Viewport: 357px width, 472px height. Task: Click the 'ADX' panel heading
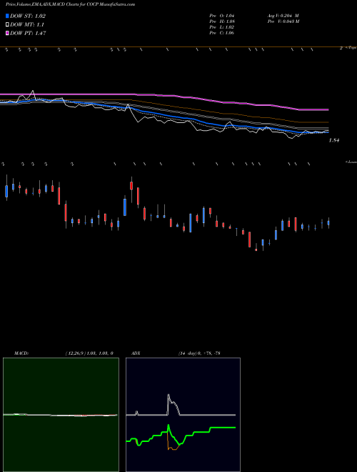pos(136,353)
